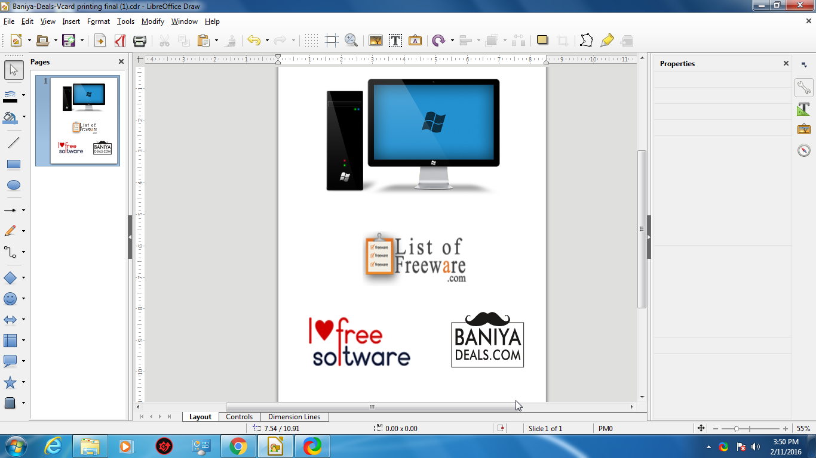Select the arrow Select tool
Image resolution: width=816 pixels, height=458 pixels.
click(x=14, y=70)
